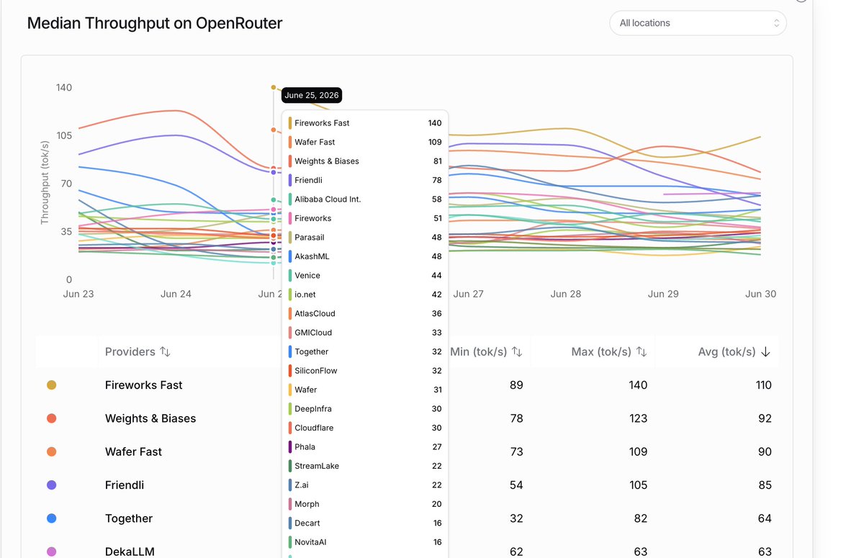The image size is (864, 558).
Task: Click the Providers column header
Action: [x=130, y=352]
